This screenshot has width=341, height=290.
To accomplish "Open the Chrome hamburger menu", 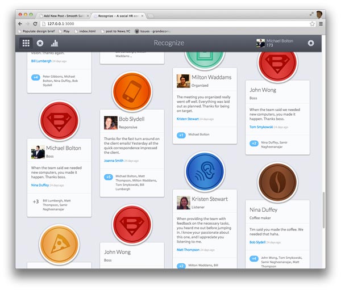I will (x=321, y=24).
